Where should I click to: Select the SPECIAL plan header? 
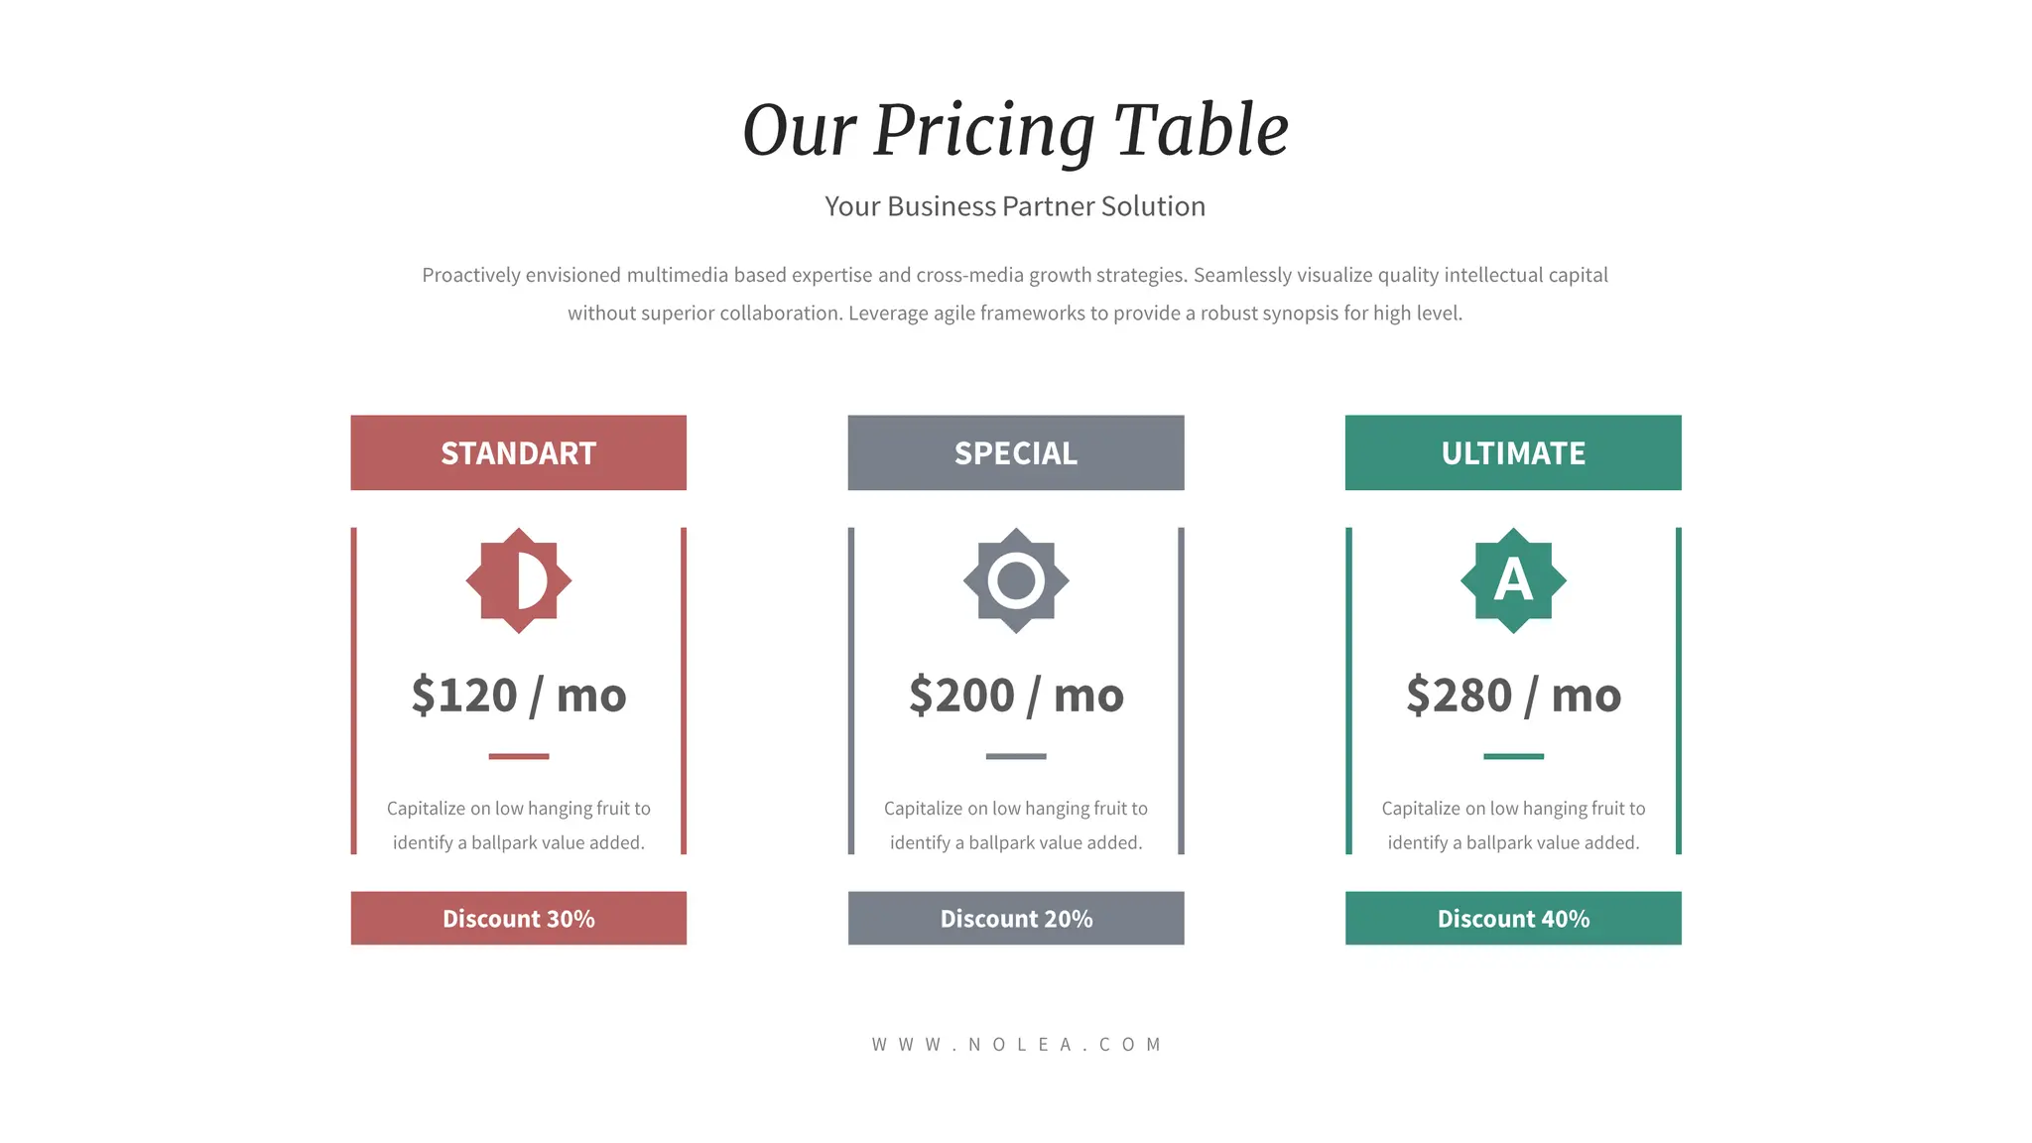click(1015, 452)
